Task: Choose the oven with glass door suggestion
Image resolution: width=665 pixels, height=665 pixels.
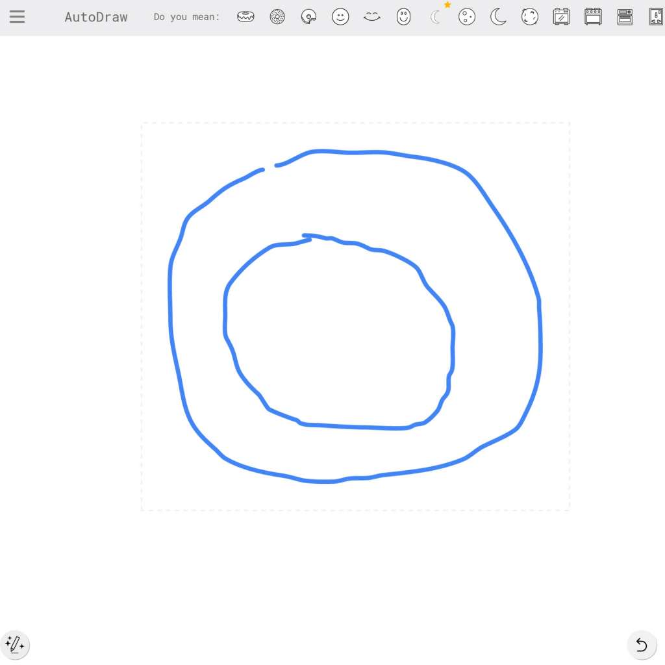Action: point(561,17)
